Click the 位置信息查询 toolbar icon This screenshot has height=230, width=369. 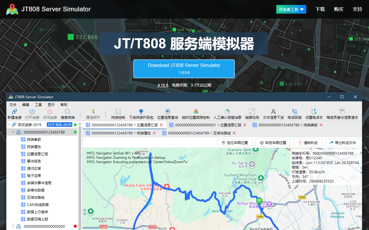167,112
